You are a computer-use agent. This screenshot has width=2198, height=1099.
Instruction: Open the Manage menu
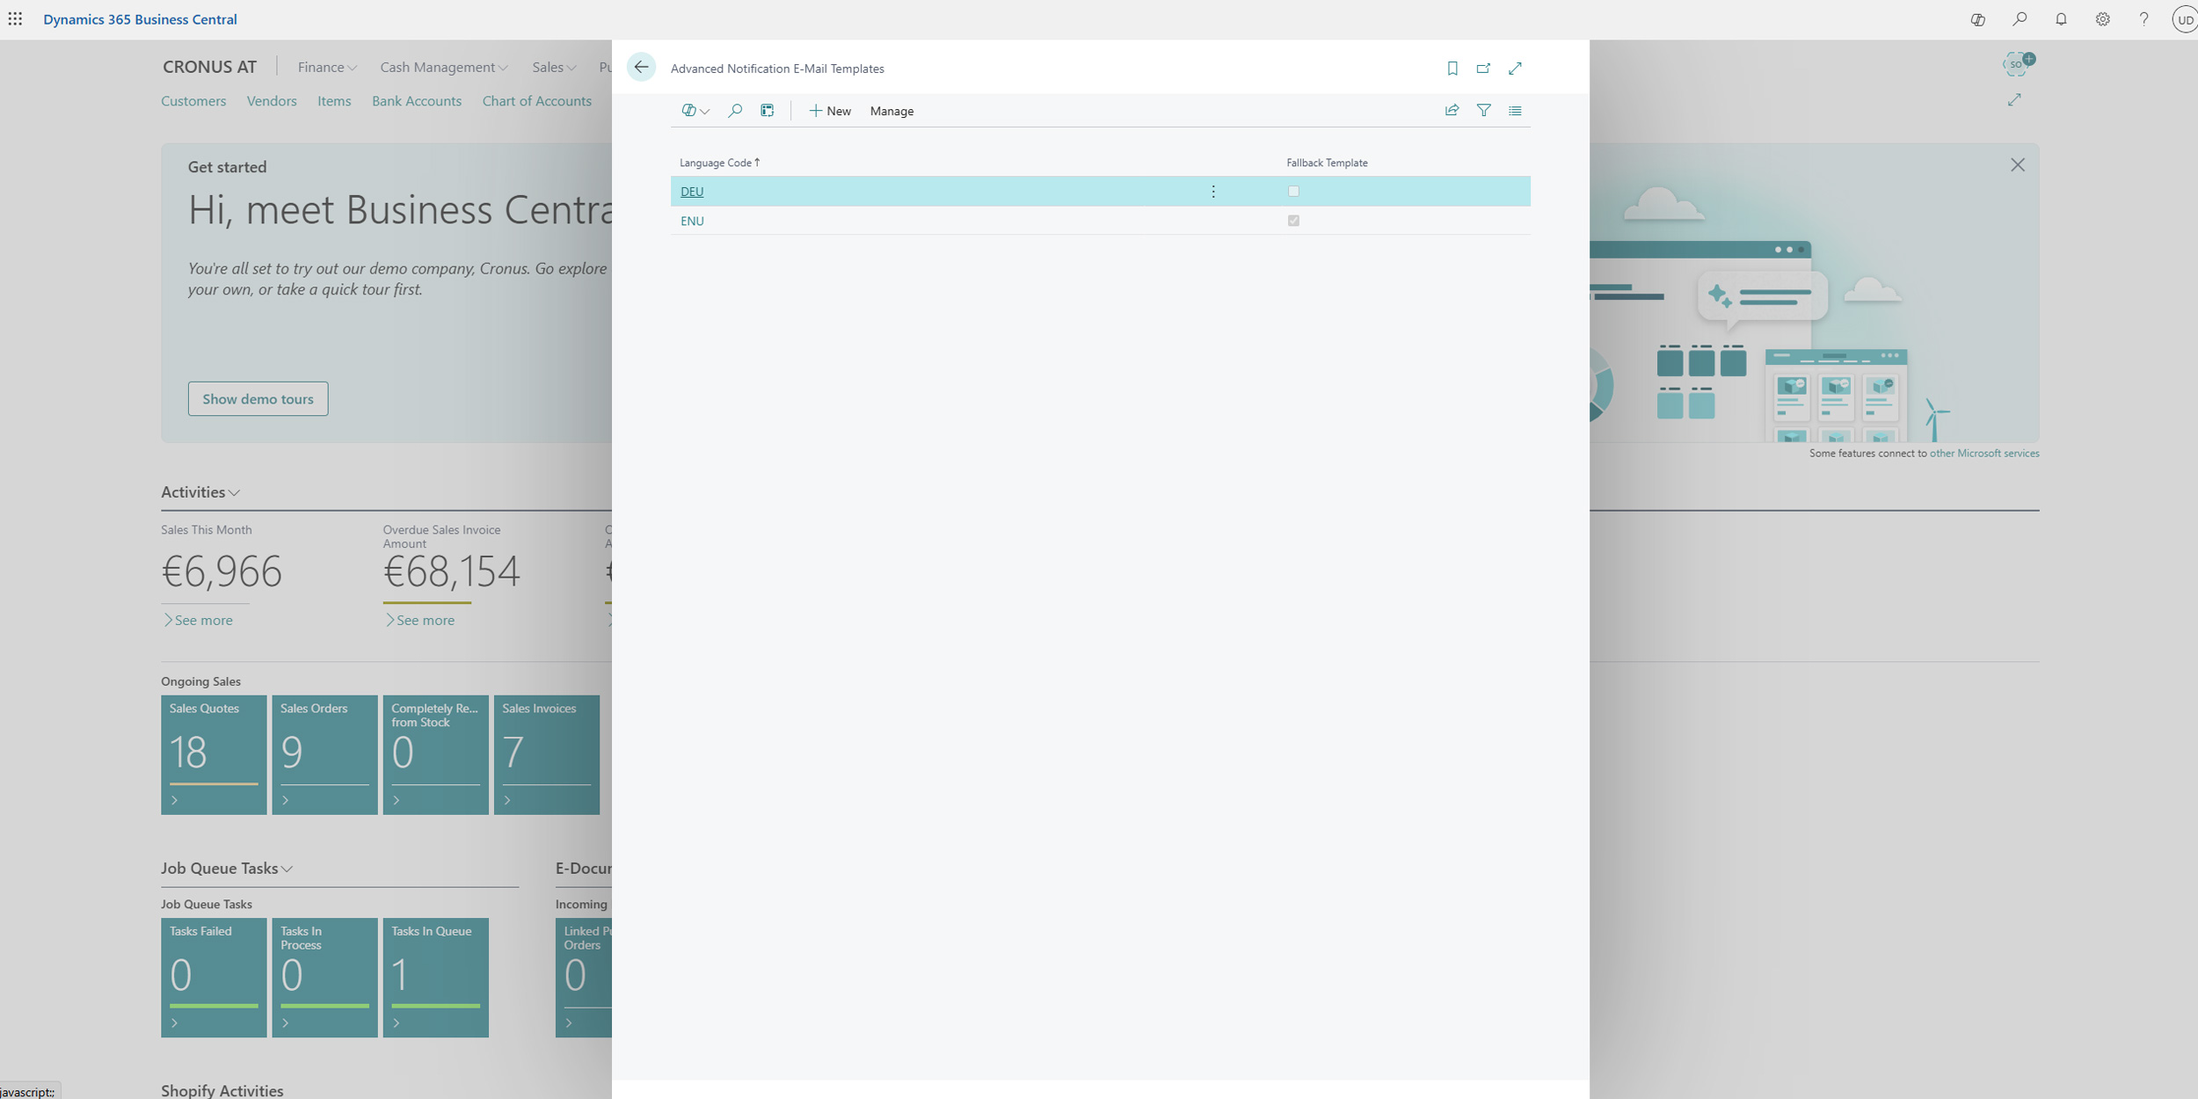tap(892, 111)
